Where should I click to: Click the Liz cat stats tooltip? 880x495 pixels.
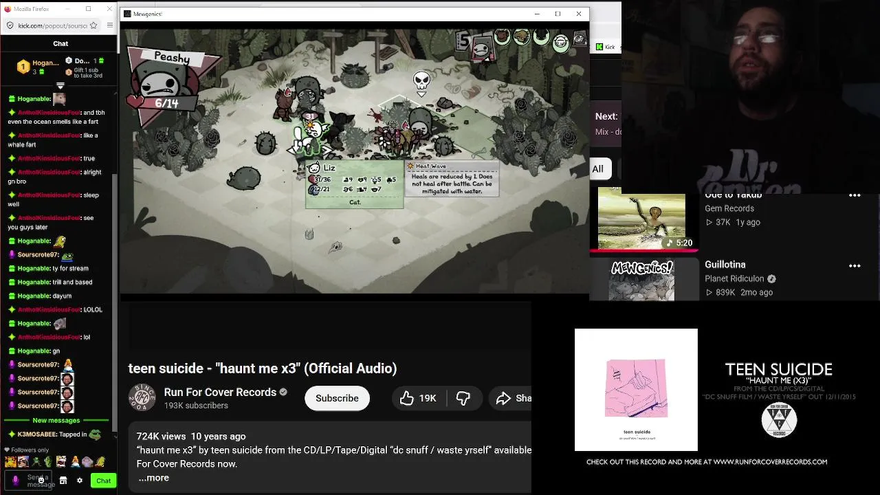[x=355, y=184]
